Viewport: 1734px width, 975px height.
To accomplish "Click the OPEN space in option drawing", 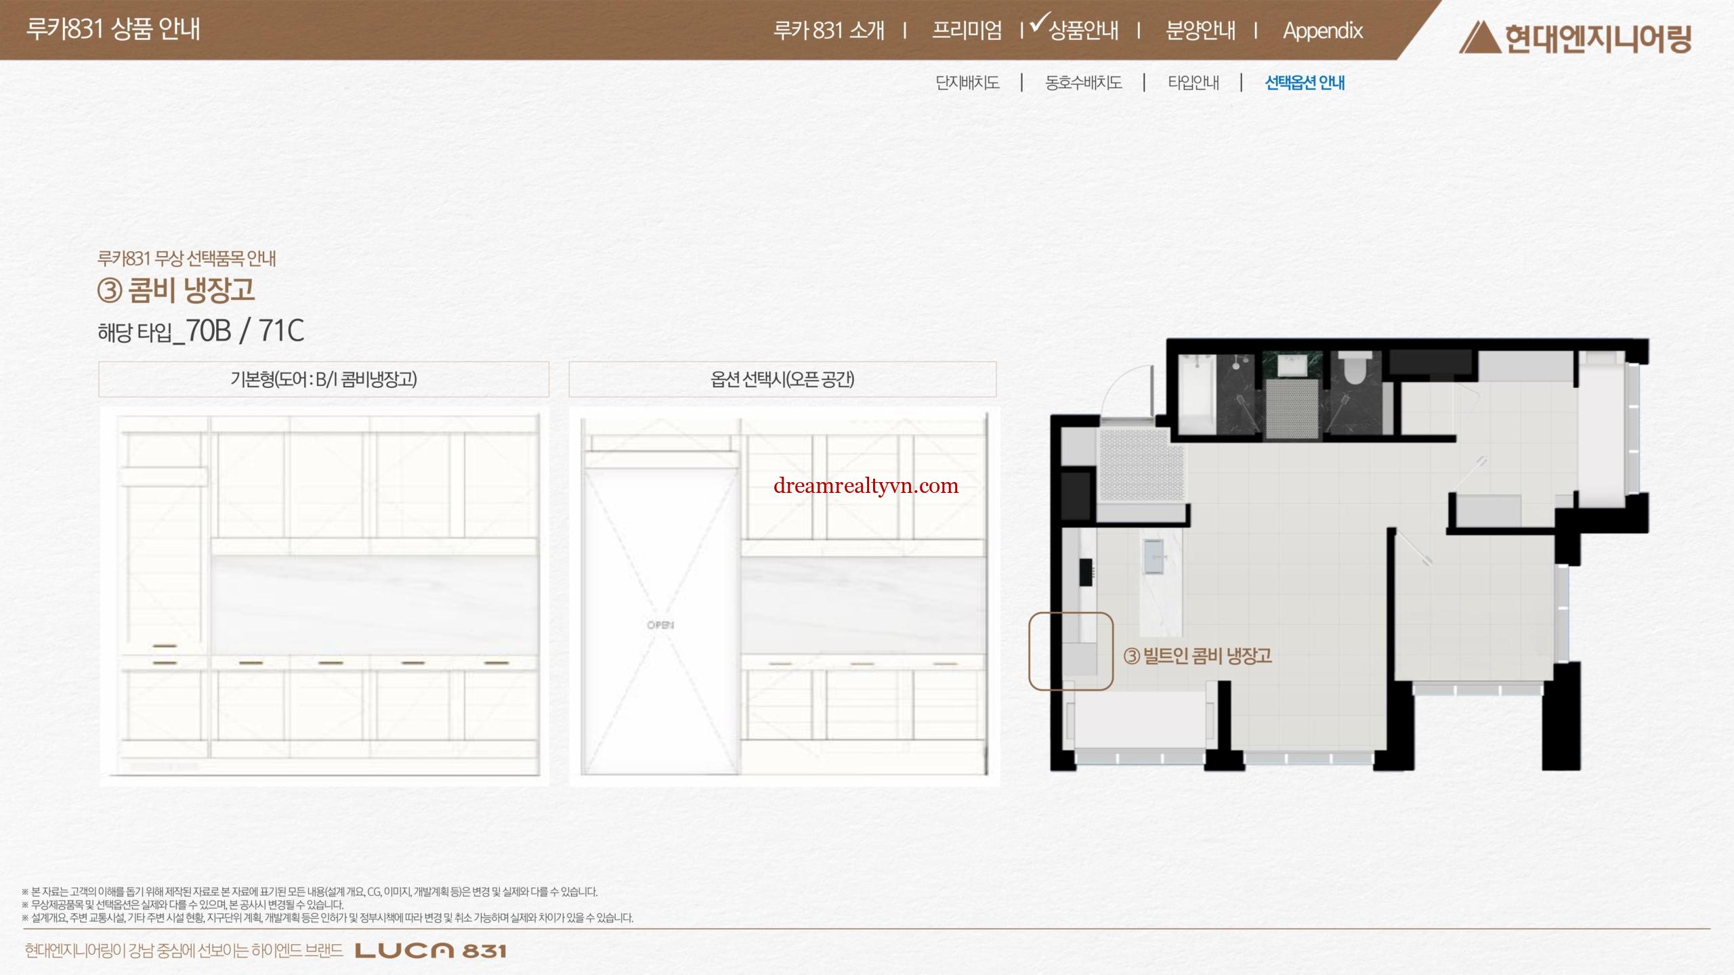I will coord(660,625).
